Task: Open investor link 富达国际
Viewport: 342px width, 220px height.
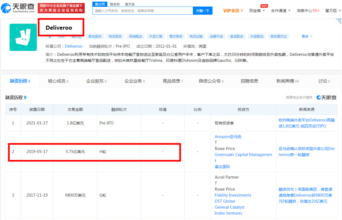Action: point(222,167)
